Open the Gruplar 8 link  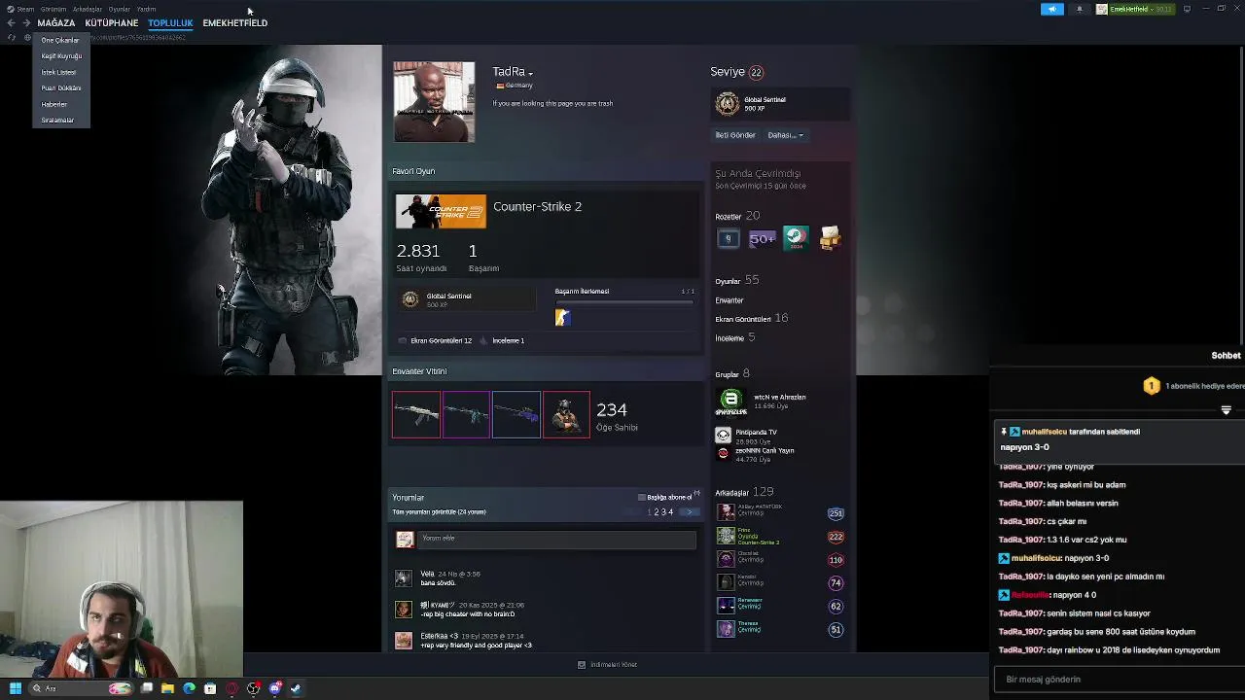pyautogui.click(x=732, y=373)
